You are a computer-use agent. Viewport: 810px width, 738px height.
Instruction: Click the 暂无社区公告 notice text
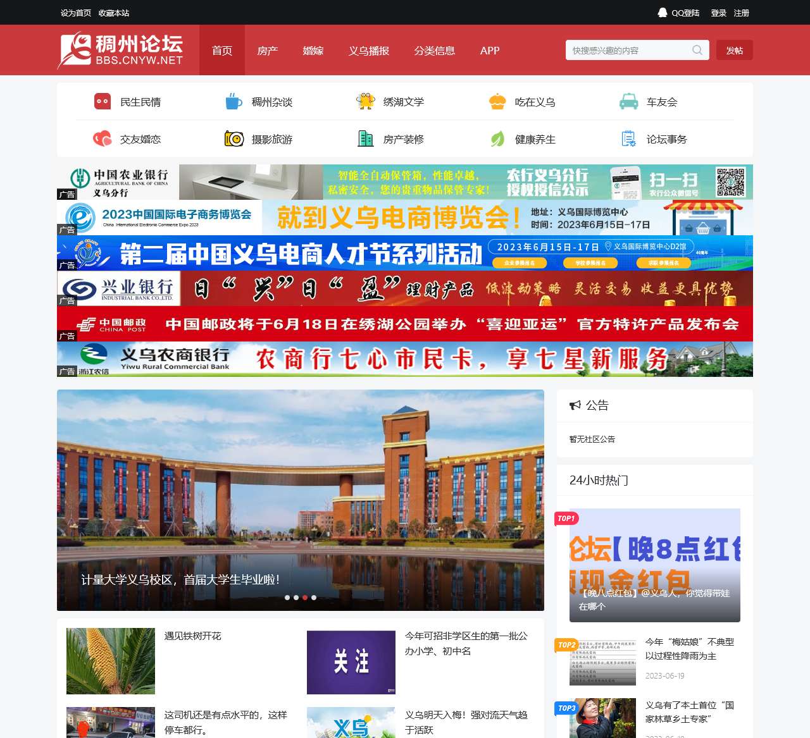pos(592,439)
